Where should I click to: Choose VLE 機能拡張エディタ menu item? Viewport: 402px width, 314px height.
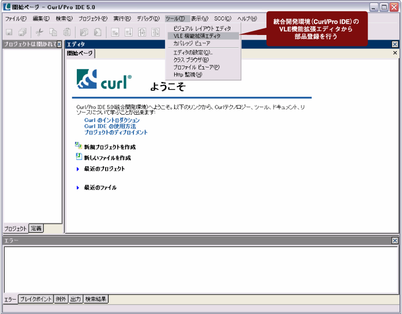203,36
